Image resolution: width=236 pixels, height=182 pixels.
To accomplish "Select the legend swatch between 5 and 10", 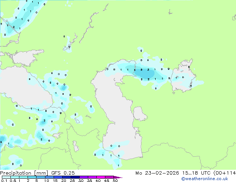I will (41, 177).
